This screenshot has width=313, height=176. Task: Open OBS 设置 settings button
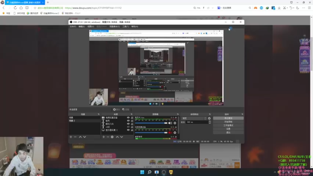coord(228,129)
